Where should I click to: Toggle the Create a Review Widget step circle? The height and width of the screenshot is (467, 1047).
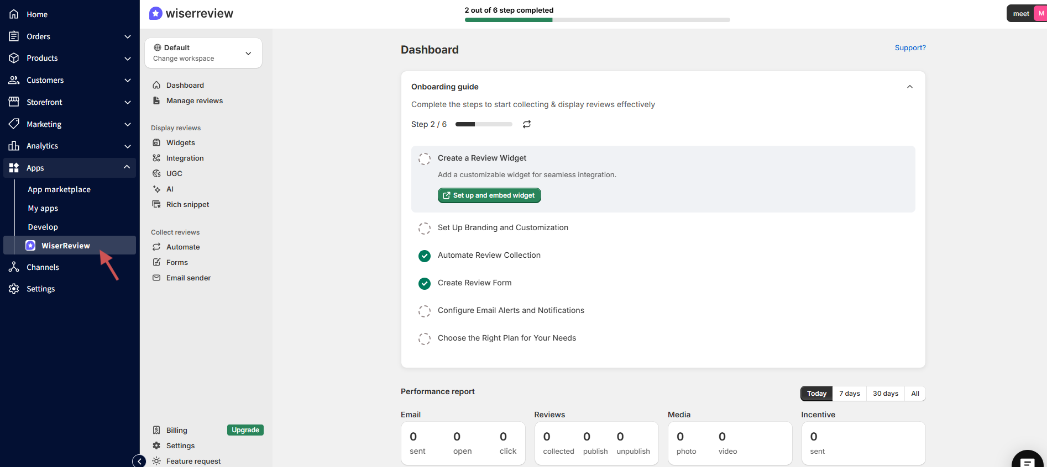(x=425, y=159)
